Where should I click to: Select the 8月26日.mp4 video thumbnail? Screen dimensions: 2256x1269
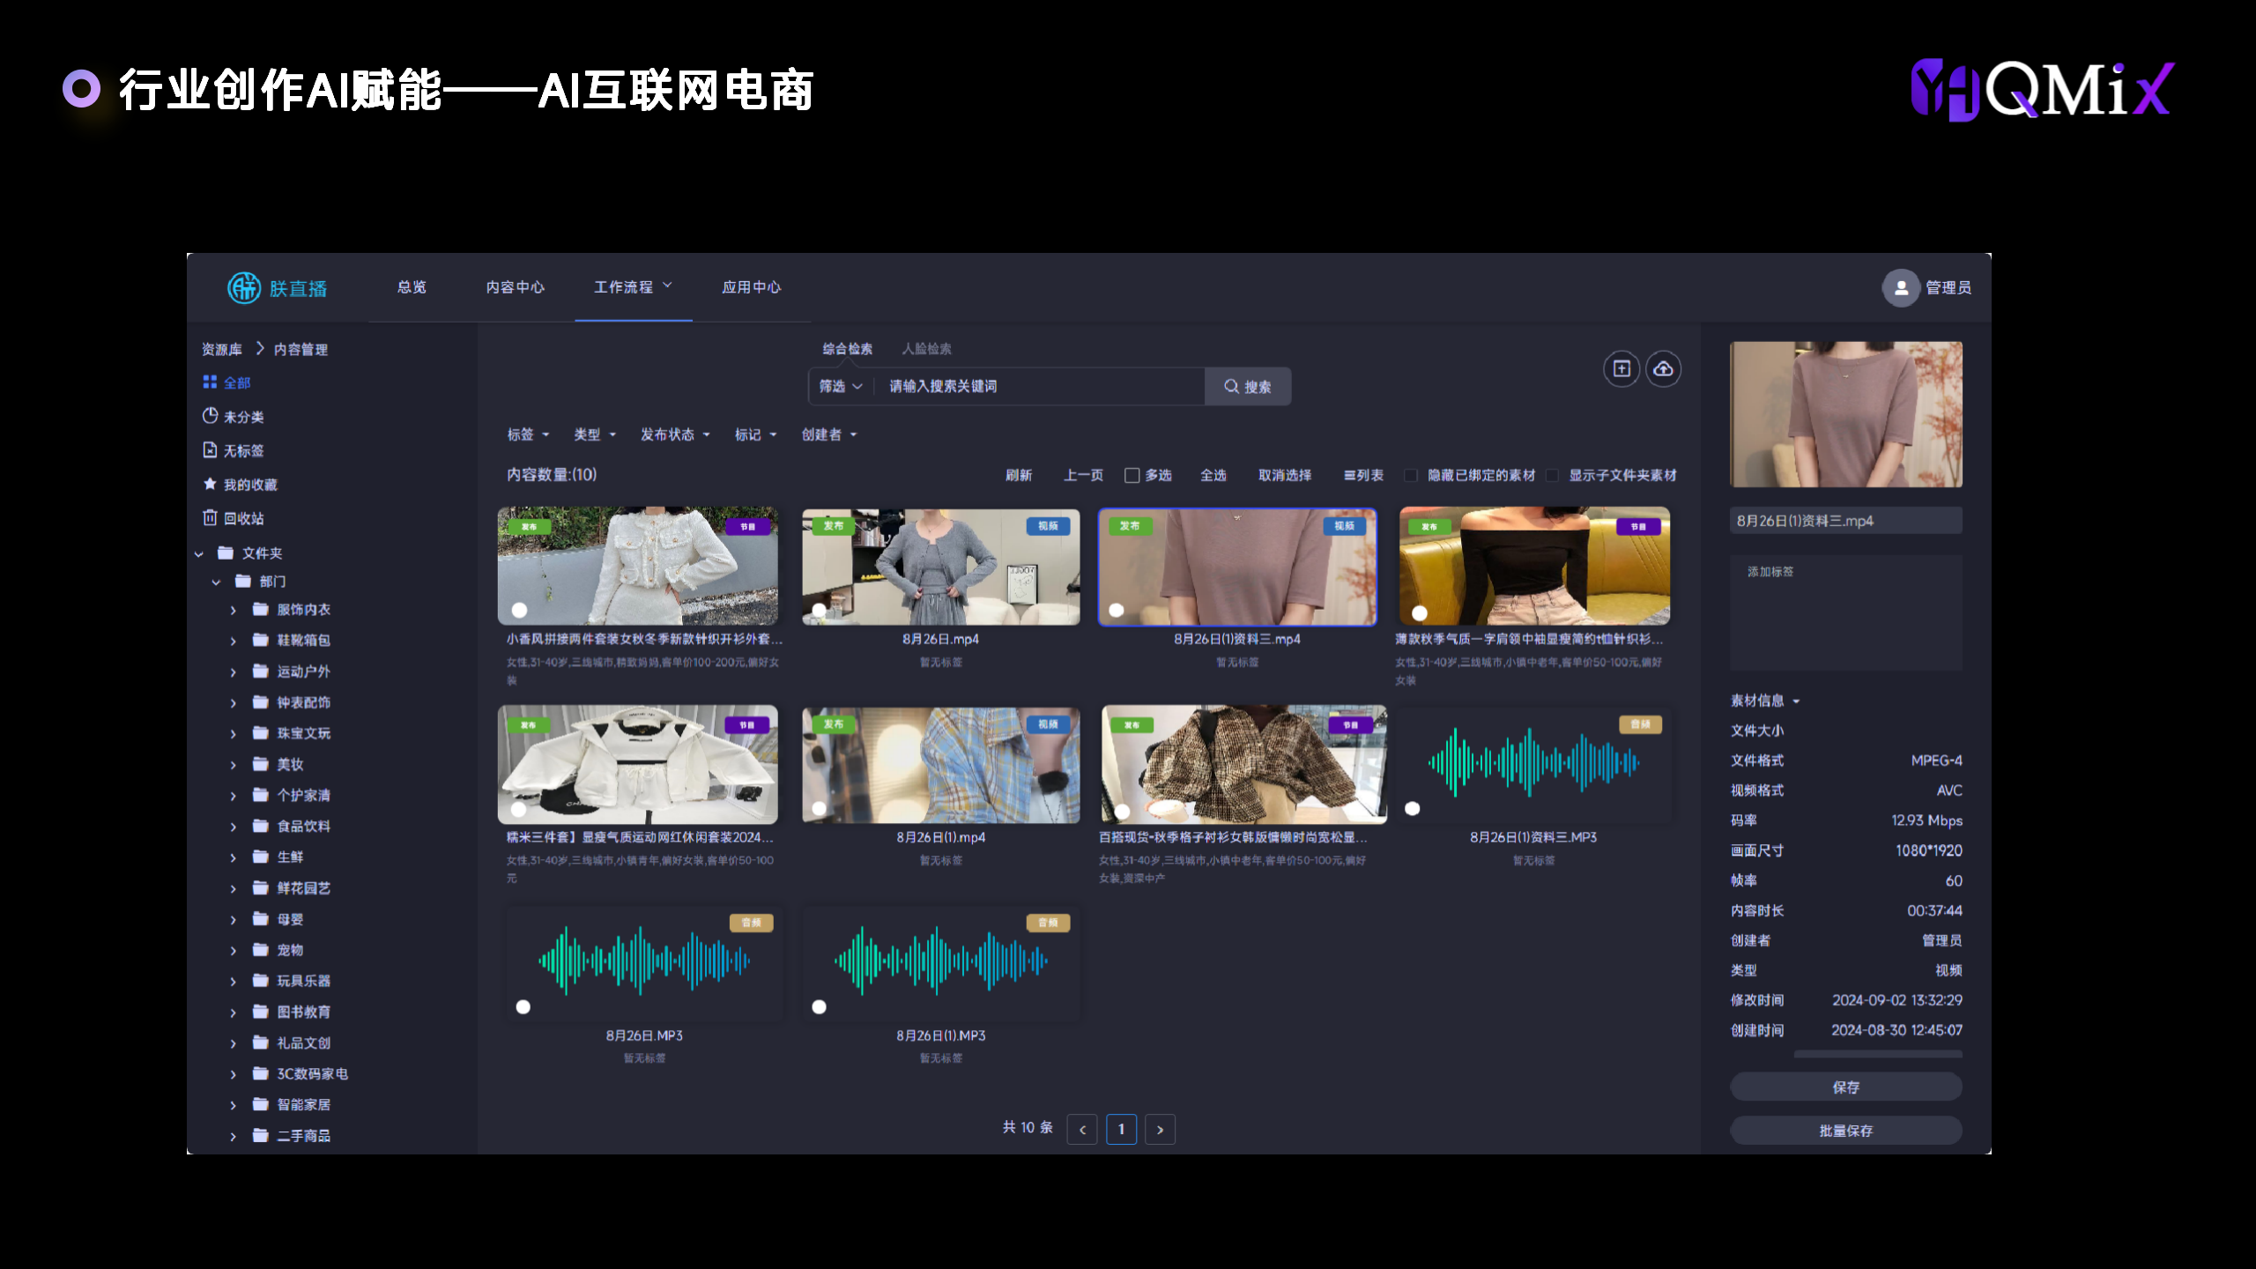coord(940,567)
